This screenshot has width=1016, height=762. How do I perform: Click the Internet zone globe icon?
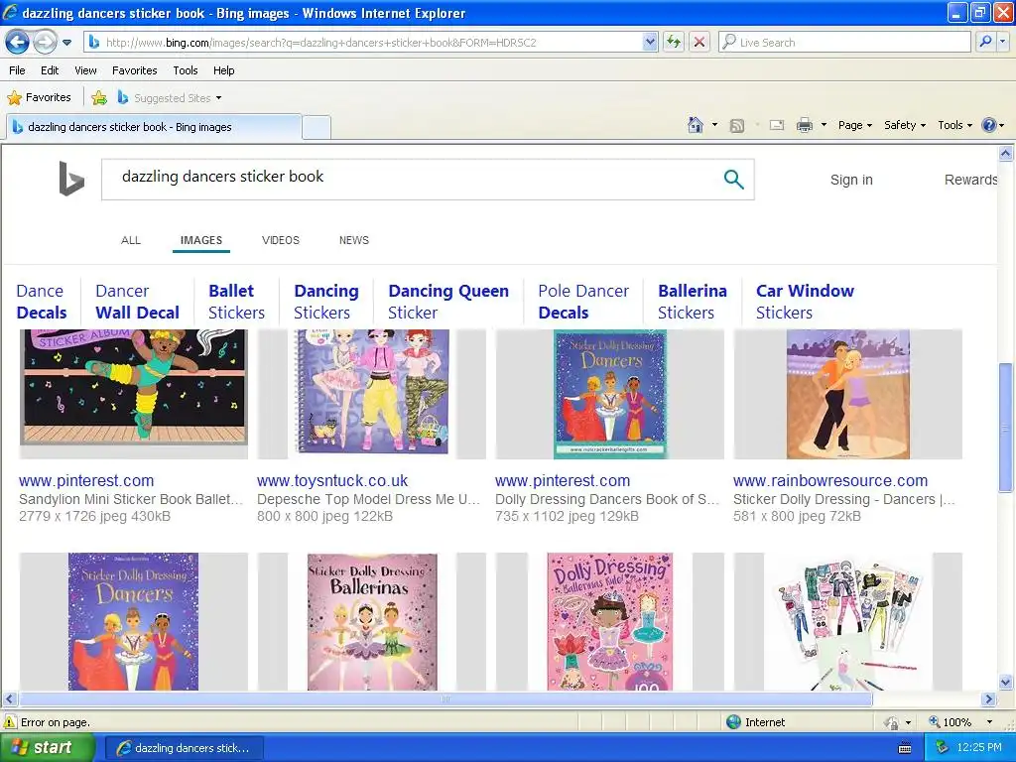point(733,722)
